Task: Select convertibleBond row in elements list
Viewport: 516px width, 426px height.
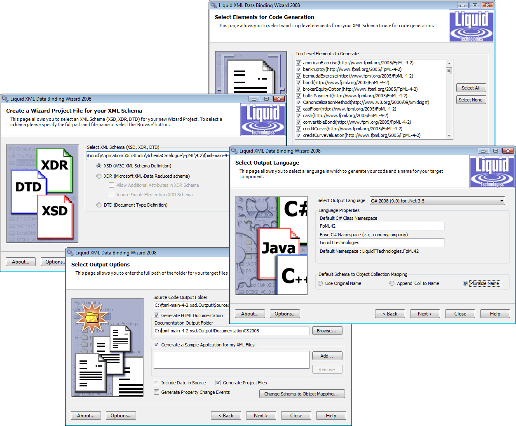Action: (x=357, y=122)
